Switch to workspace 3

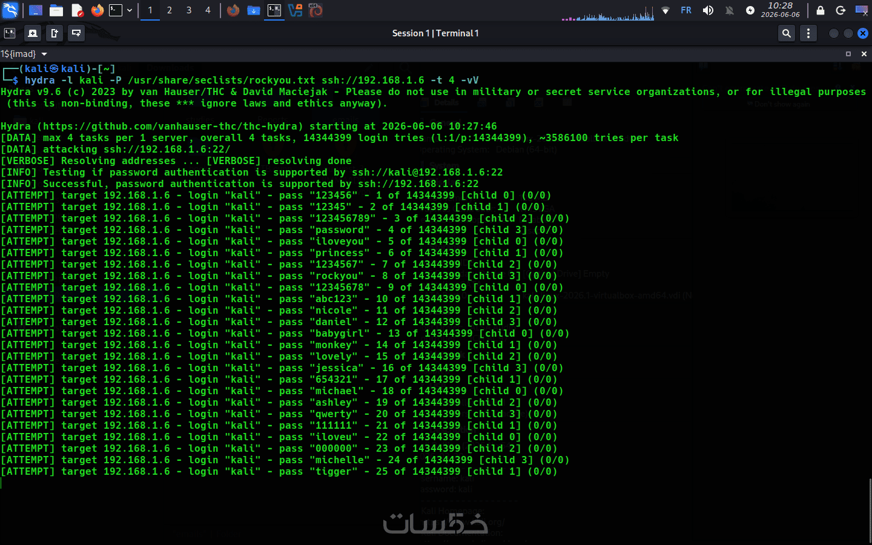[x=189, y=10]
